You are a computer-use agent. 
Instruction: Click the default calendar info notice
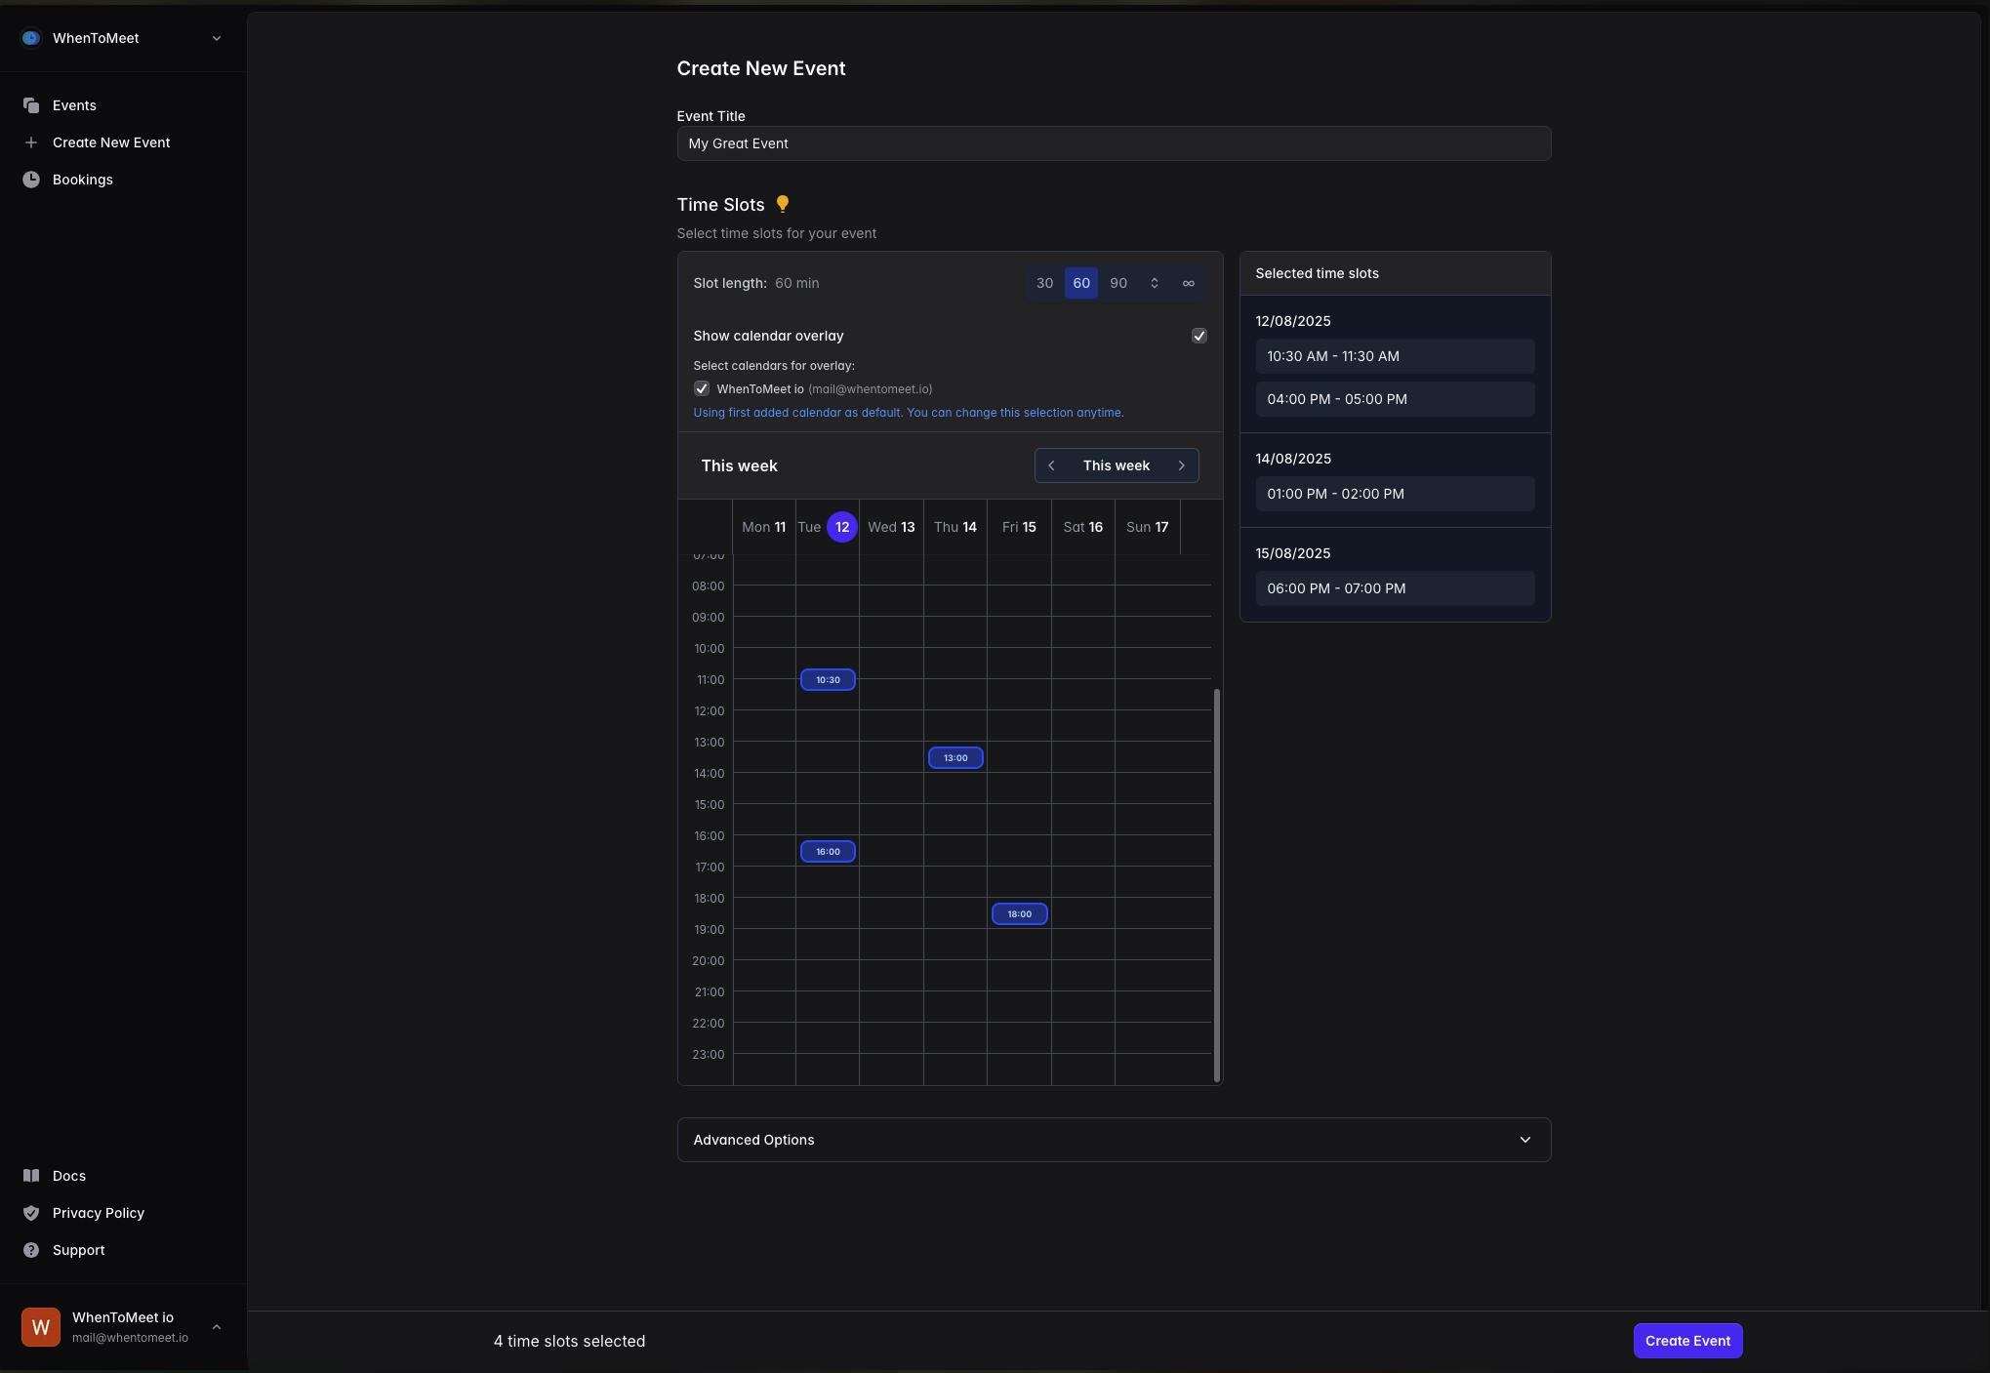909,413
